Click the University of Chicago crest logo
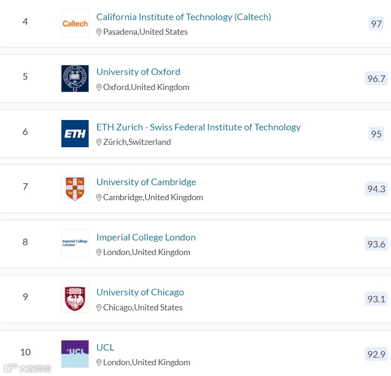 75,299
